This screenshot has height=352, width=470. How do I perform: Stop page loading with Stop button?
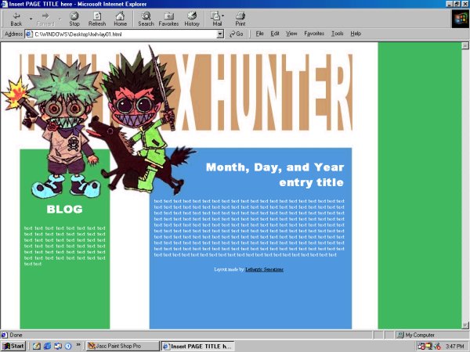point(74,19)
